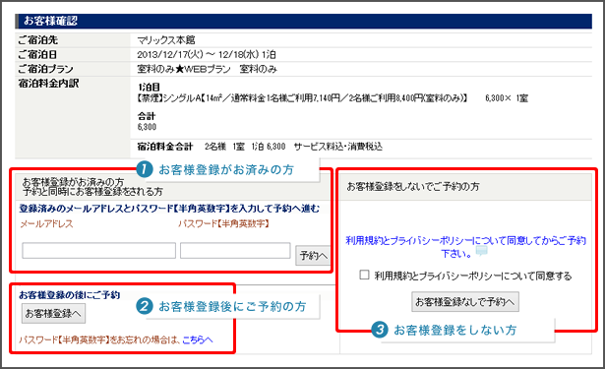Click the ご宿泊先 row label
The height and width of the screenshot is (369, 605).
point(37,40)
